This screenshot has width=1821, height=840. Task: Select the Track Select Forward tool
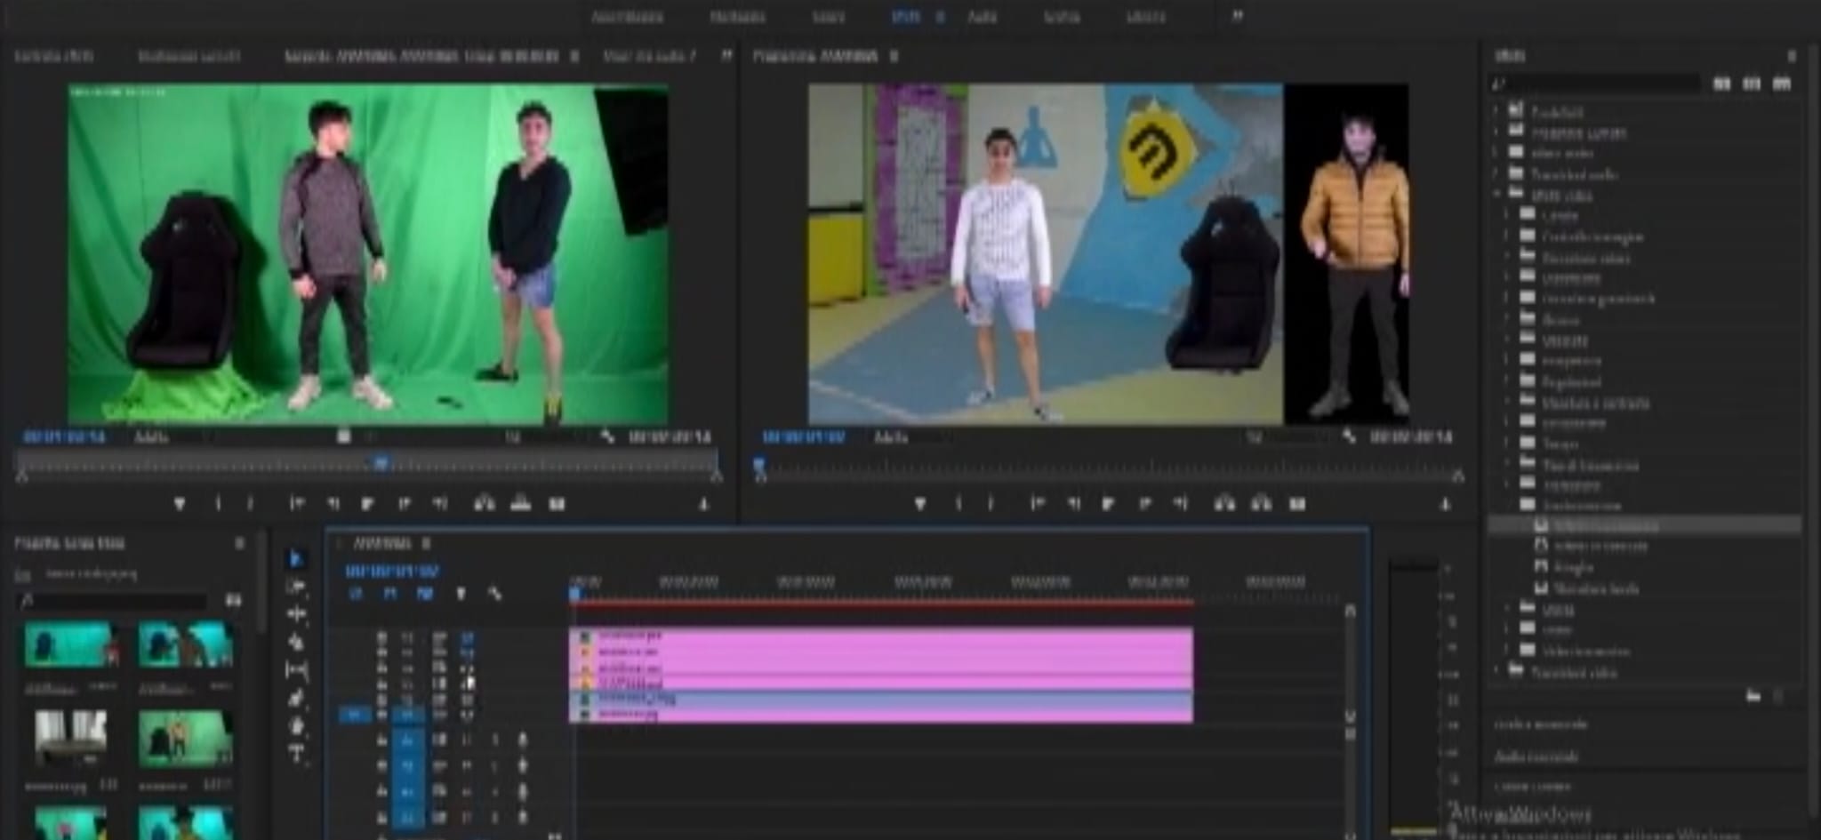[296, 587]
